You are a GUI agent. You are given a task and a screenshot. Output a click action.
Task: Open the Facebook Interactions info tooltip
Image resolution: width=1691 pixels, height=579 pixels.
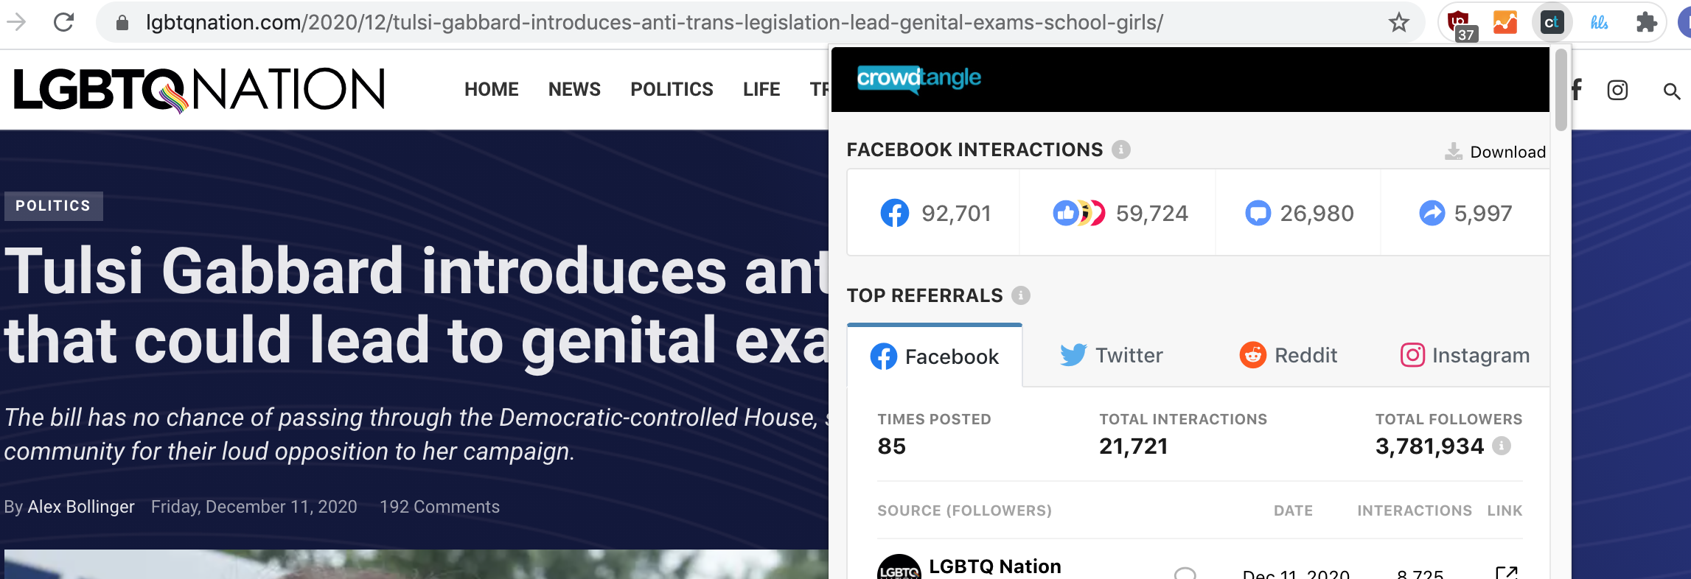(1120, 149)
